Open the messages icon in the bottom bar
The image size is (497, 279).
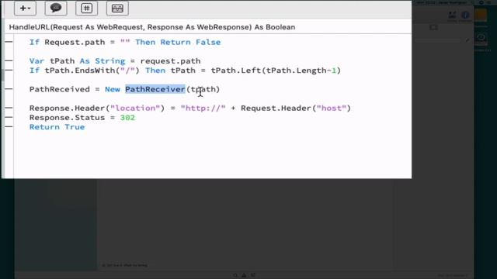click(x=252, y=276)
